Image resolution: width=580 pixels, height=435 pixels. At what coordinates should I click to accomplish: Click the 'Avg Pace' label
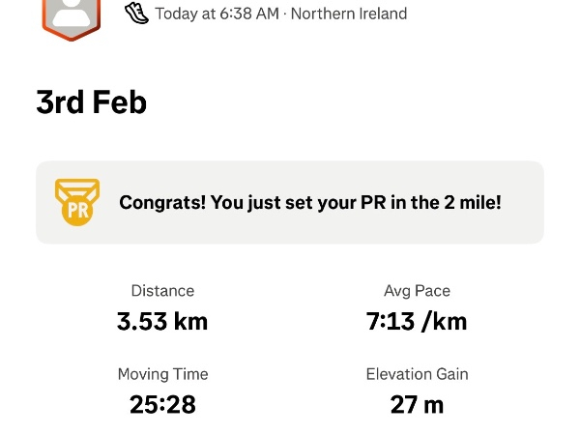417,290
